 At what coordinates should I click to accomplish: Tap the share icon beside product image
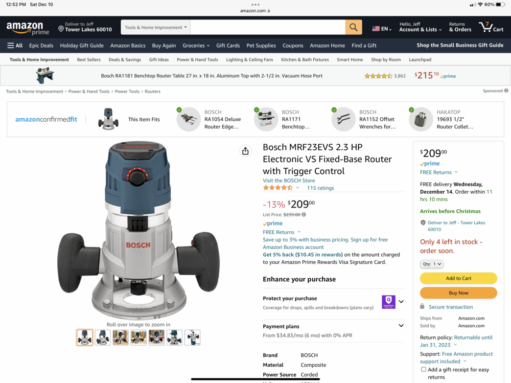pos(245,151)
